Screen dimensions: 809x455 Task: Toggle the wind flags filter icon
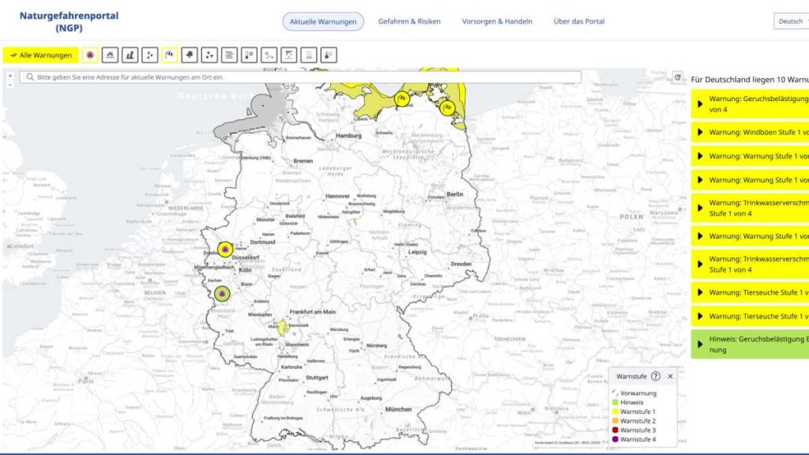click(x=169, y=55)
